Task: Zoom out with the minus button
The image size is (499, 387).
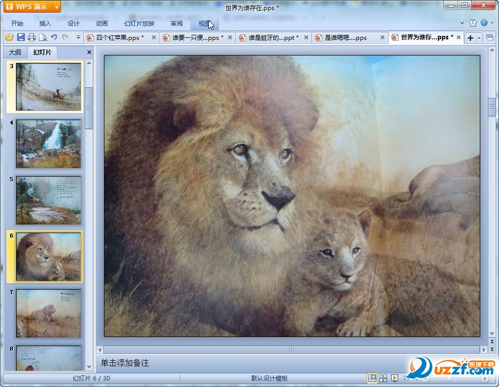Action: [x=425, y=378]
